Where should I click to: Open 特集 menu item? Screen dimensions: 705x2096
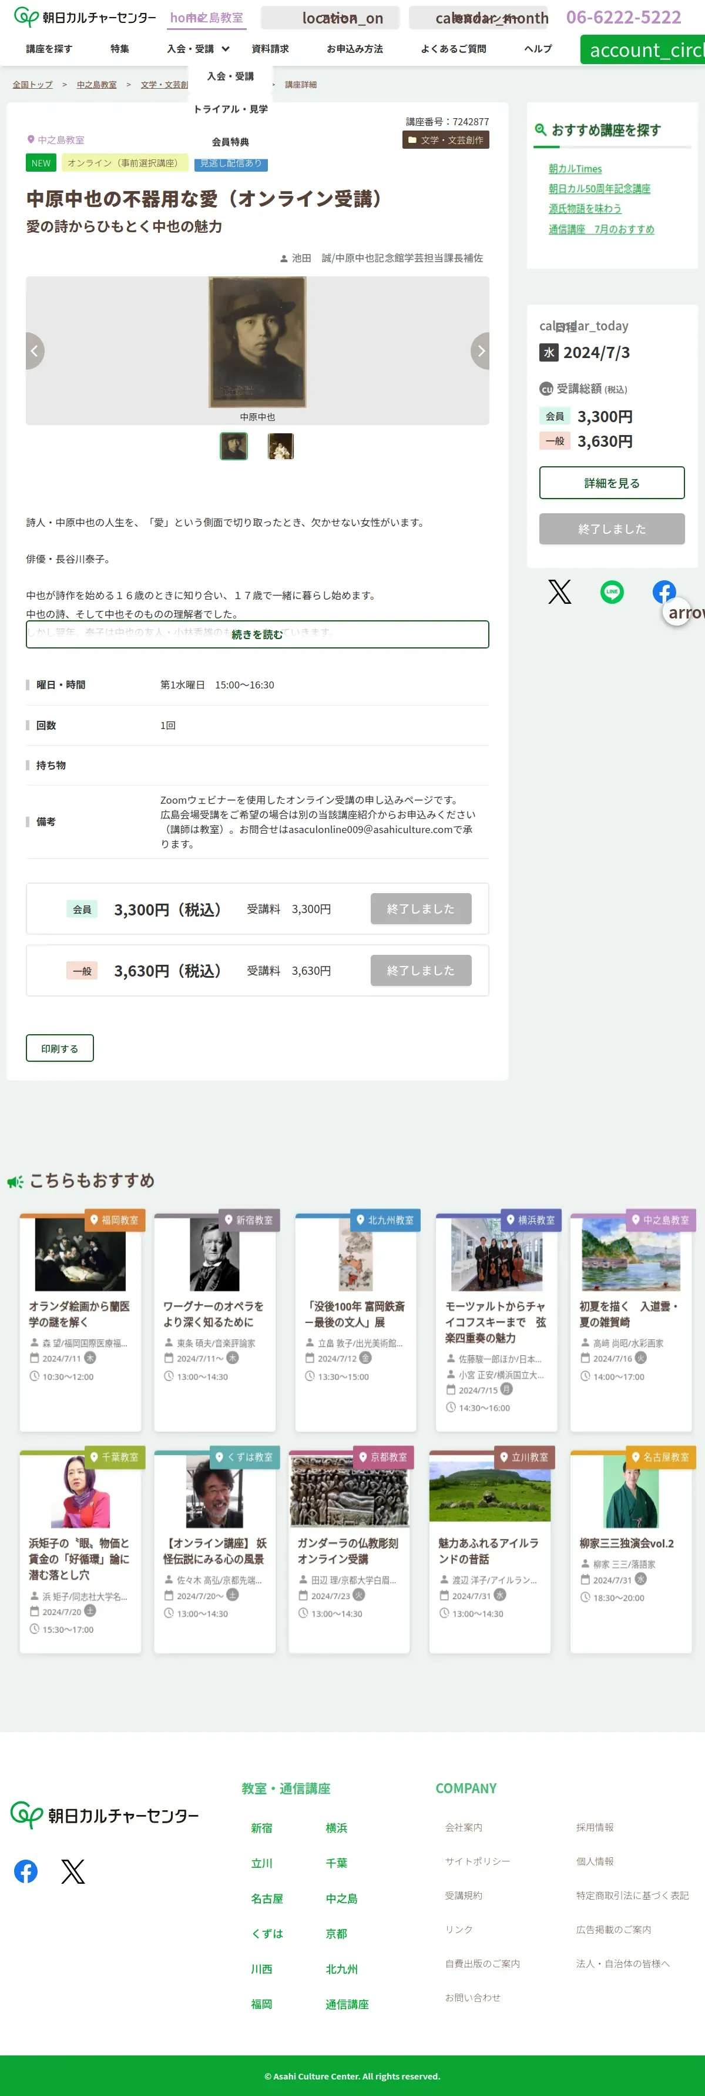pyautogui.click(x=119, y=49)
